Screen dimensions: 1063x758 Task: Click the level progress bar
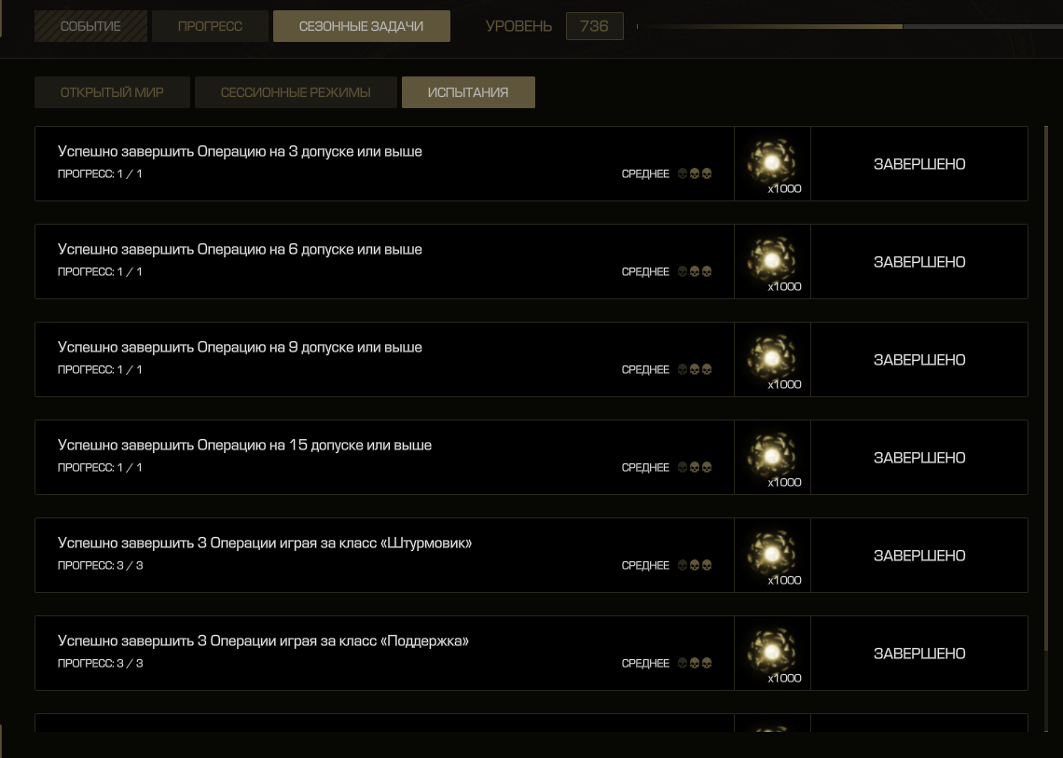[849, 26]
